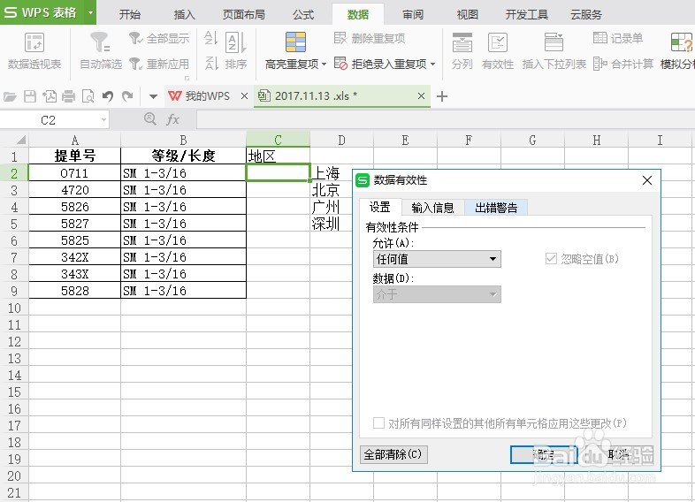The height and width of the screenshot is (502, 695).
Task: Confirm dialog with 确定 button
Action: (544, 454)
